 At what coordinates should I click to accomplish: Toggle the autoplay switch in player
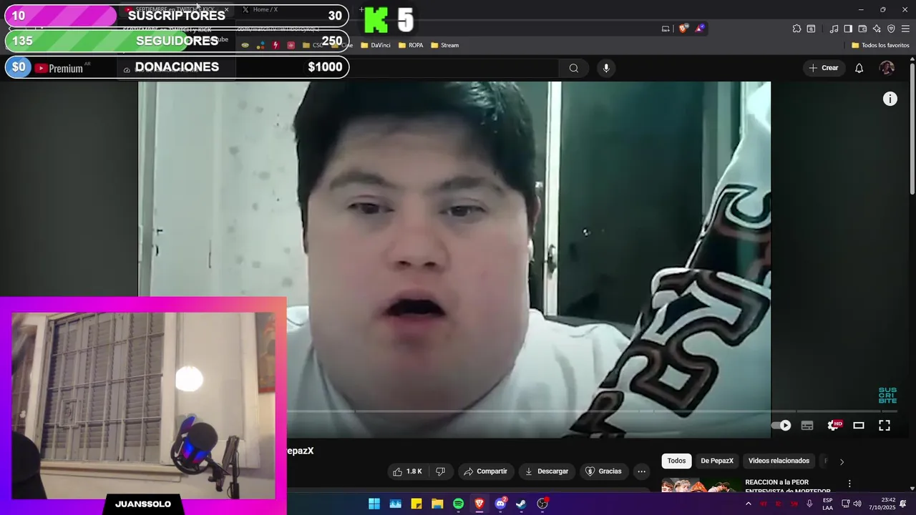pyautogui.click(x=781, y=426)
